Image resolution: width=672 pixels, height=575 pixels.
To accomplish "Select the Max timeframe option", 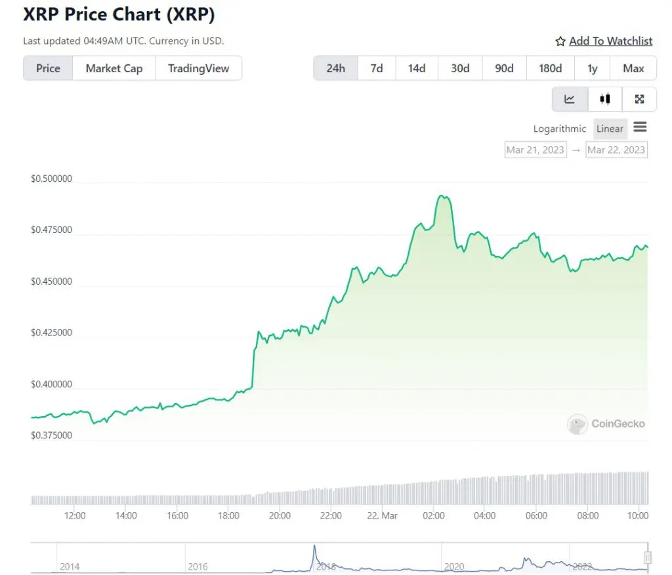I will [633, 68].
